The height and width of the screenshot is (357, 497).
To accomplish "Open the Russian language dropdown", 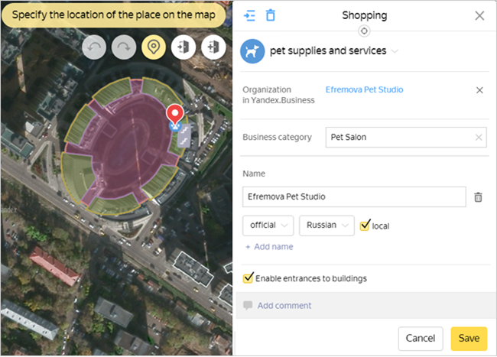I will (x=326, y=226).
